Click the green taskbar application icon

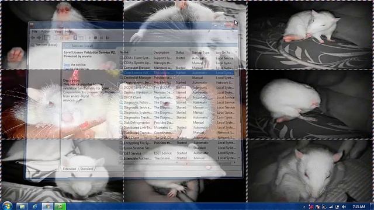point(60,206)
